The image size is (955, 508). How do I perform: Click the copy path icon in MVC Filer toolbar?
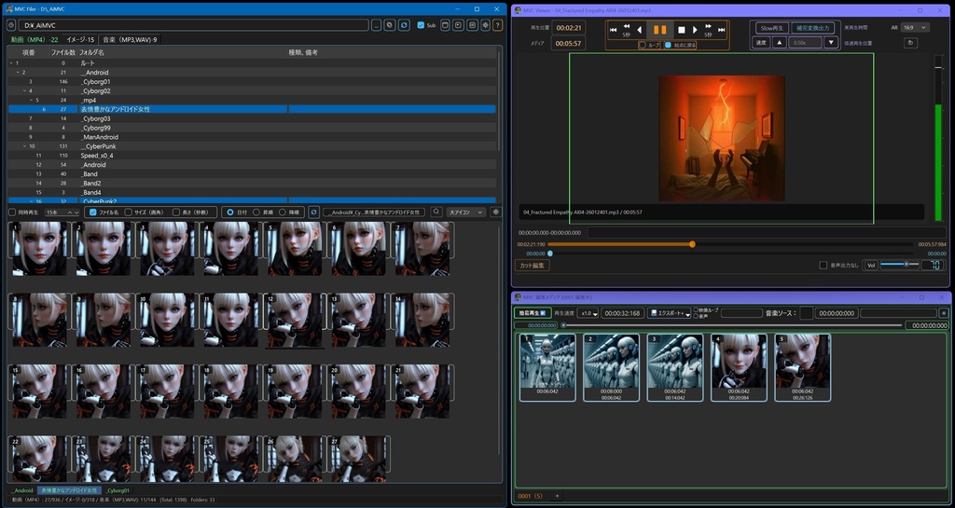390,25
